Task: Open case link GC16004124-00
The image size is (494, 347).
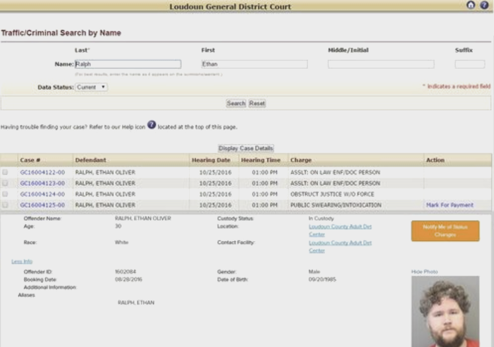Action: (42, 194)
